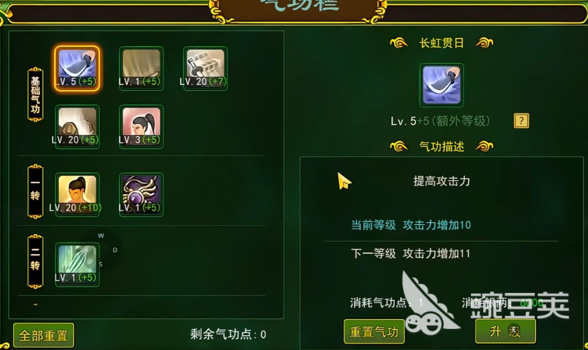Screen dimensions: 588x350
Task: Select the 一转 category label
Action: click(35, 192)
